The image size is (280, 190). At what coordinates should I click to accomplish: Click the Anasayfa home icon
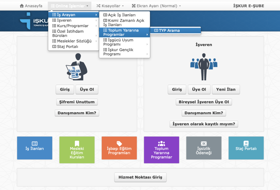pos(22,6)
